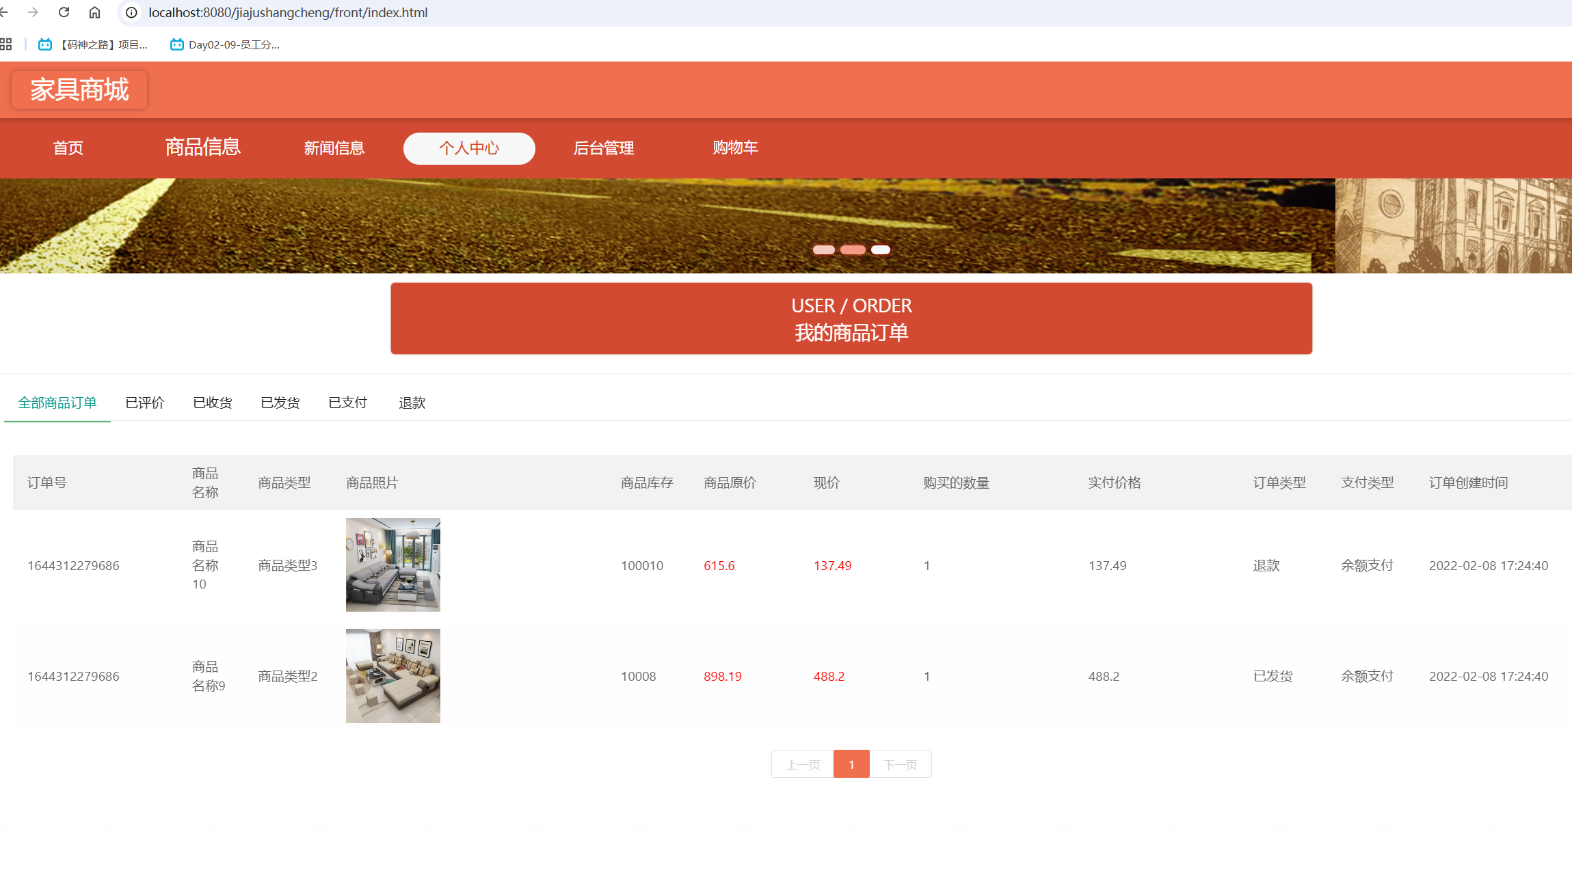
Task: Click 商品类型3 cell
Action: point(288,565)
